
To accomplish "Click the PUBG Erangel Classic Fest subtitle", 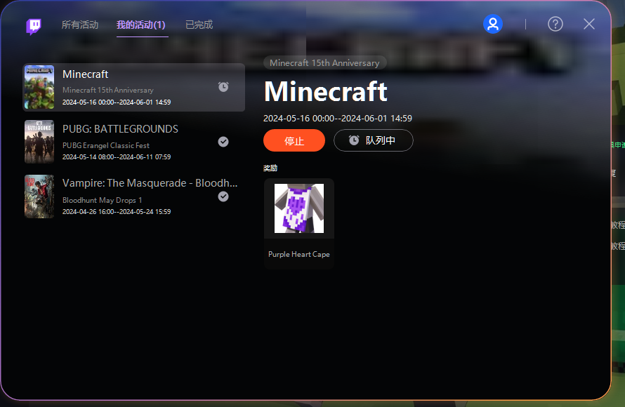I will tap(106, 145).
